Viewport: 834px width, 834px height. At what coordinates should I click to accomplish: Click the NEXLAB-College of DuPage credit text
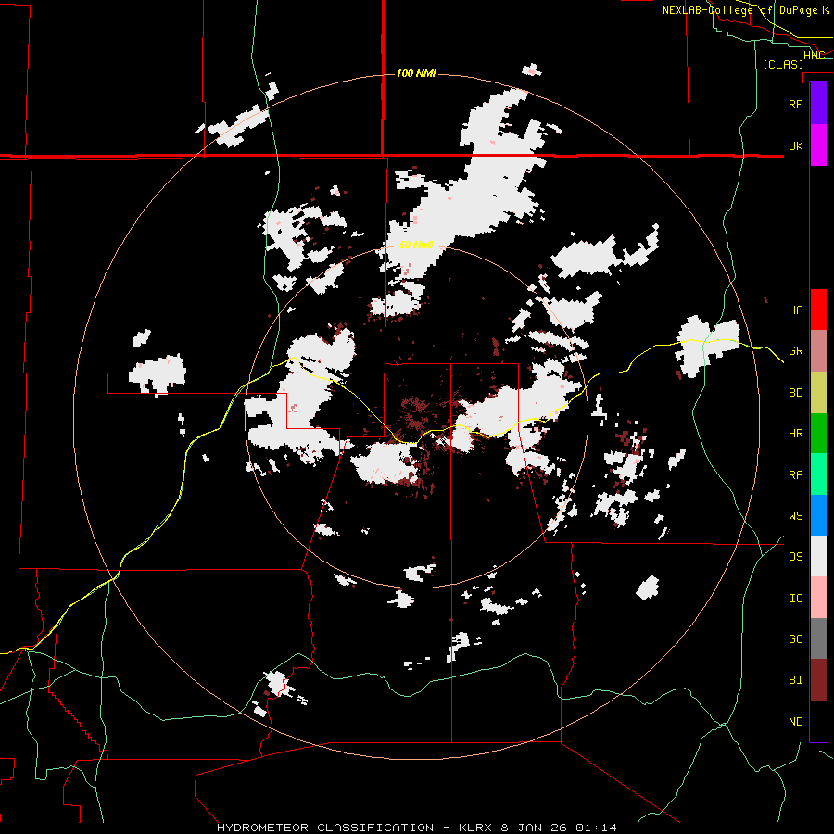[739, 10]
